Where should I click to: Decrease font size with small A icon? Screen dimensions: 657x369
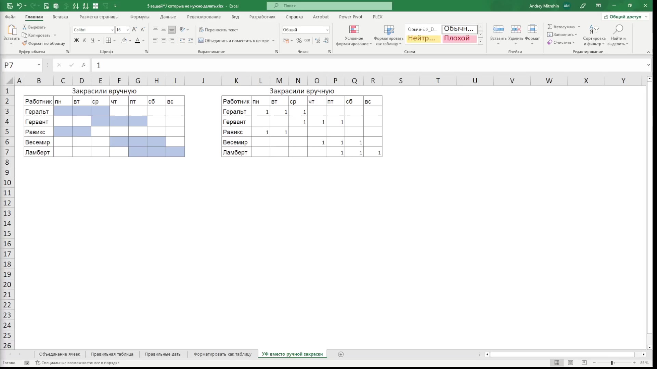(x=143, y=30)
